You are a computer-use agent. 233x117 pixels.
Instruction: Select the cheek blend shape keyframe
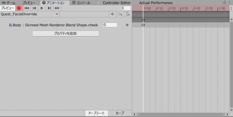tap(143, 25)
